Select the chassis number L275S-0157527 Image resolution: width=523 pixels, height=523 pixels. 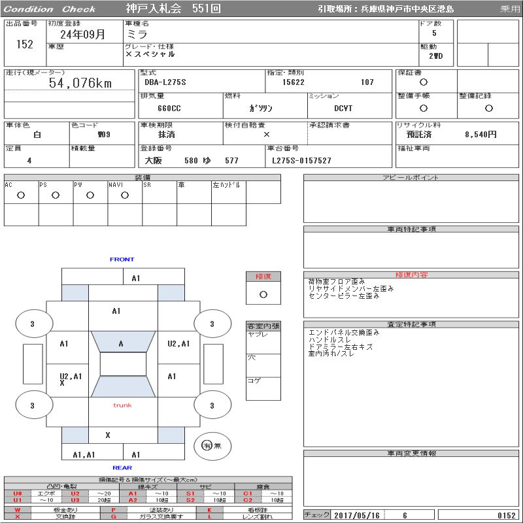coord(302,160)
